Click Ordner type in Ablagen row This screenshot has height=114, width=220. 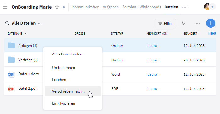pos(117,46)
